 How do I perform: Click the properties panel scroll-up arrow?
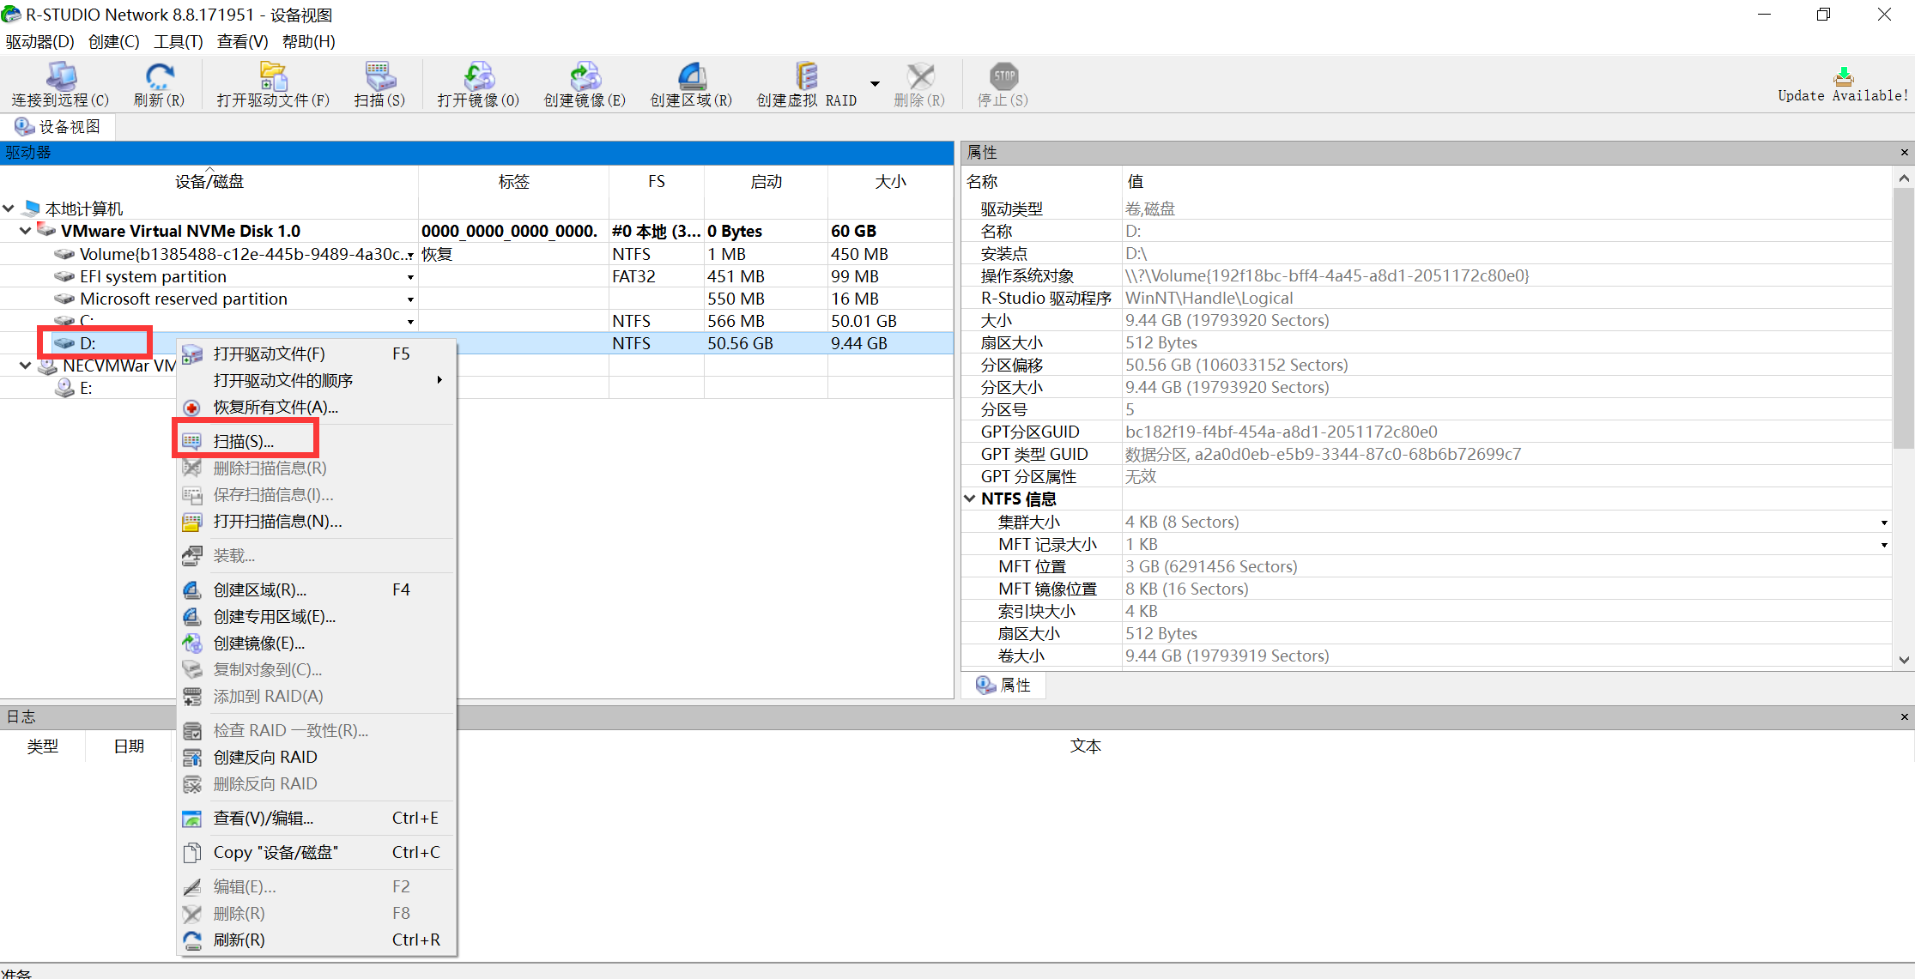[x=1904, y=178]
